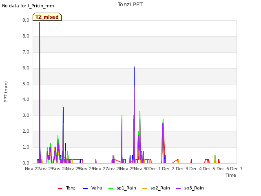The width and height of the screenshot is (261, 196).
Task: Click the chart title Tonzi PPT
Action: coord(130,4)
